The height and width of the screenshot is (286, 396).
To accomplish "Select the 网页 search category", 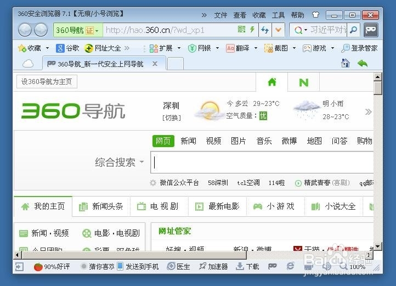I will pos(163,141).
